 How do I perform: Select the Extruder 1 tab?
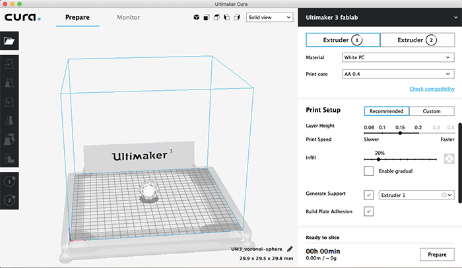[343, 40]
